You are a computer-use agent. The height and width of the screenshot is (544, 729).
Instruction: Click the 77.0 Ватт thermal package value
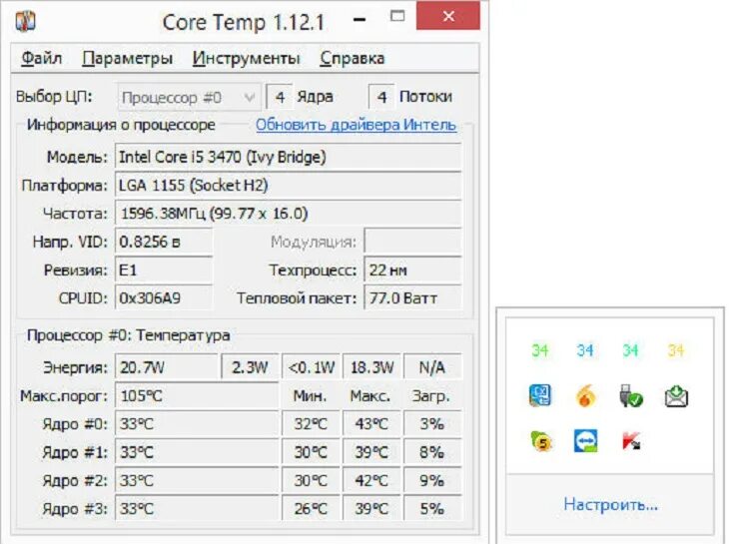click(412, 298)
